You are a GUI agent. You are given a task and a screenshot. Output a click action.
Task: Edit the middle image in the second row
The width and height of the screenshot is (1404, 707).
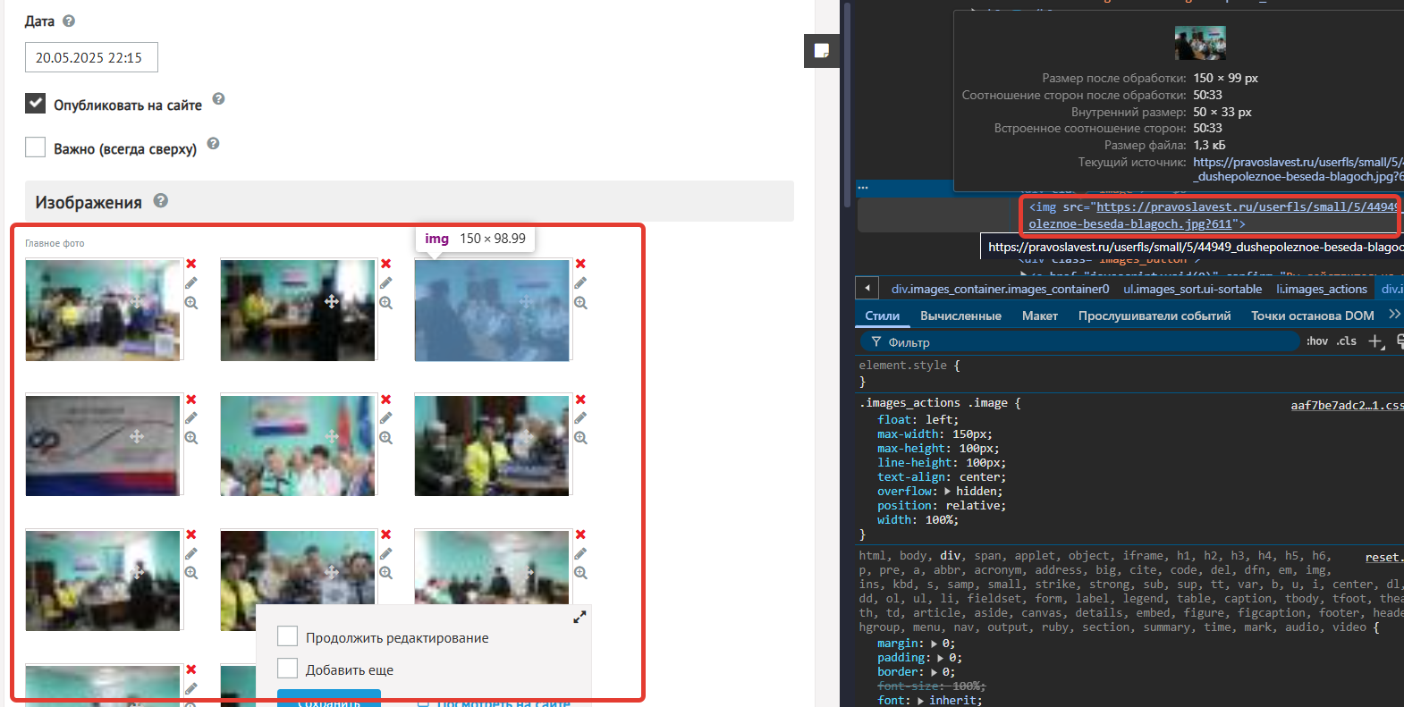tap(386, 417)
